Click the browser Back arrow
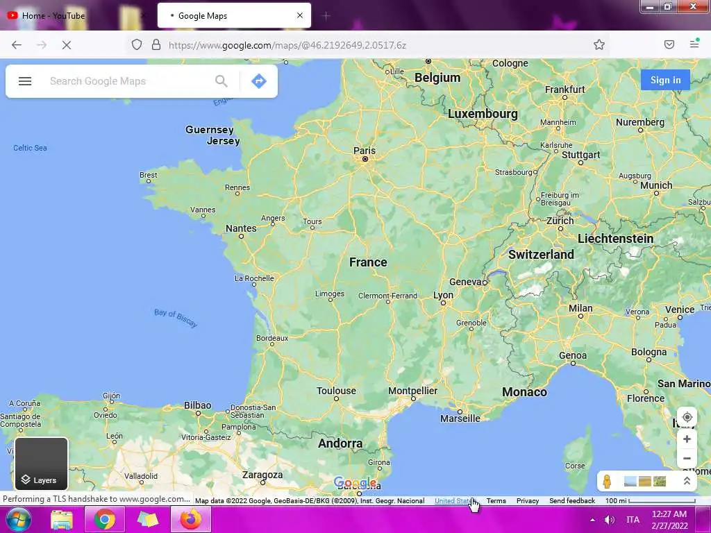Image resolution: width=711 pixels, height=533 pixels. point(17,45)
